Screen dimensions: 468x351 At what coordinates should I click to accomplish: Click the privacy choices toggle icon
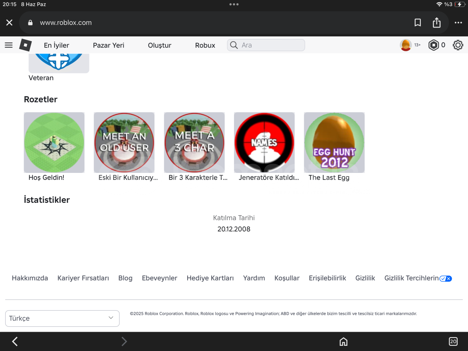tap(446, 279)
